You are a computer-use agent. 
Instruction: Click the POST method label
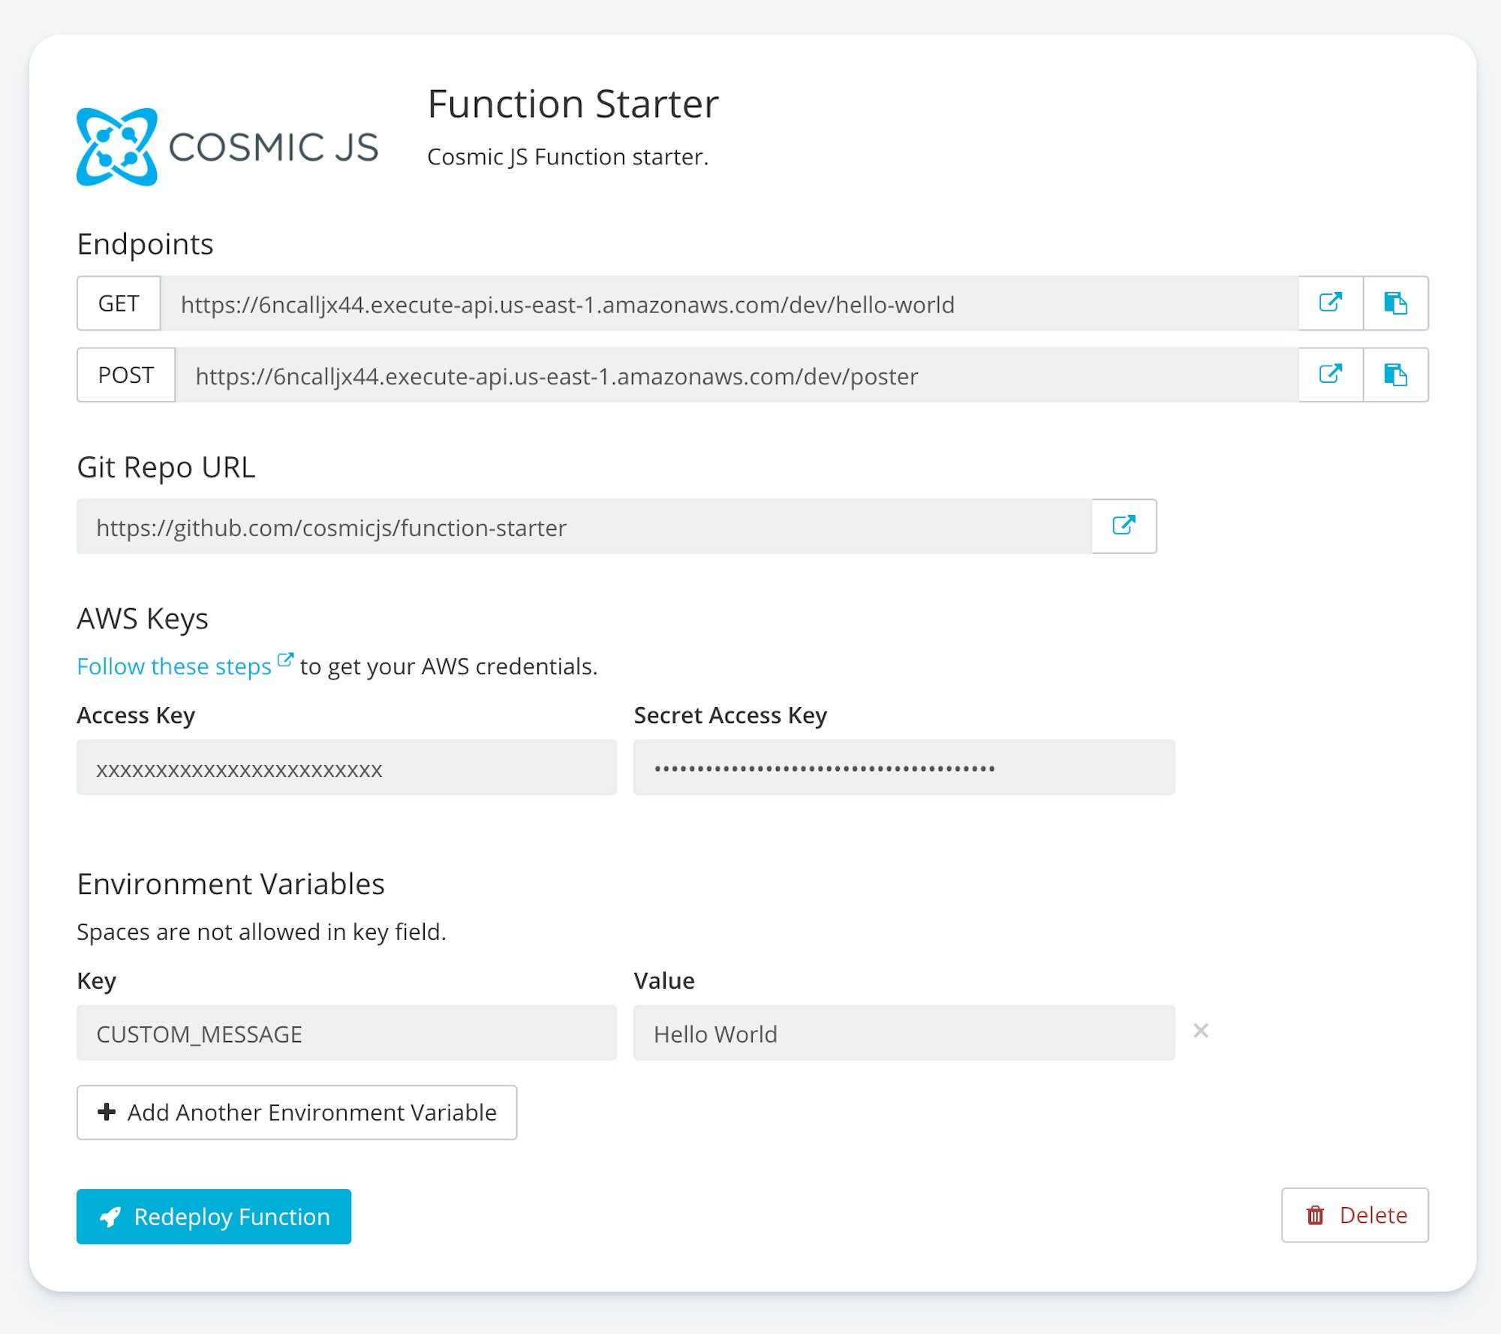coord(126,375)
